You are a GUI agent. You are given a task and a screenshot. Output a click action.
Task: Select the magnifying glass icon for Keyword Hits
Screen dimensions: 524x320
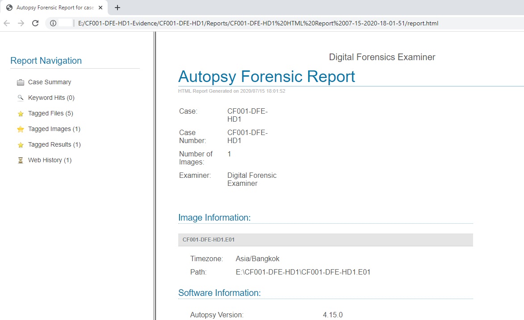[x=21, y=98]
